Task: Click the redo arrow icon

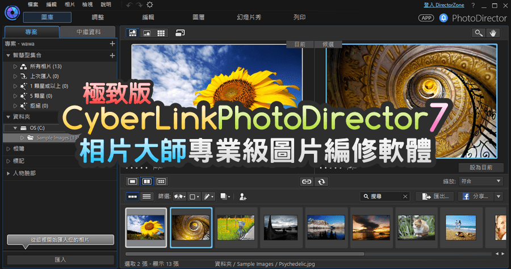Action: point(139,5)
